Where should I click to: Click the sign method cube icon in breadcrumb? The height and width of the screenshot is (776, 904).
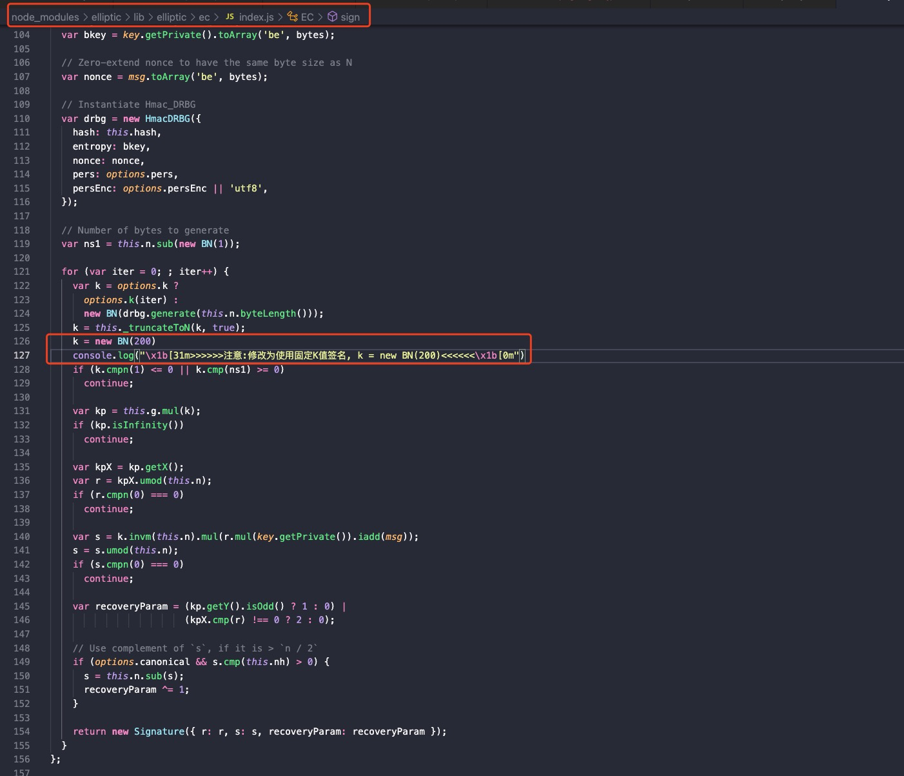pos(332,17)
